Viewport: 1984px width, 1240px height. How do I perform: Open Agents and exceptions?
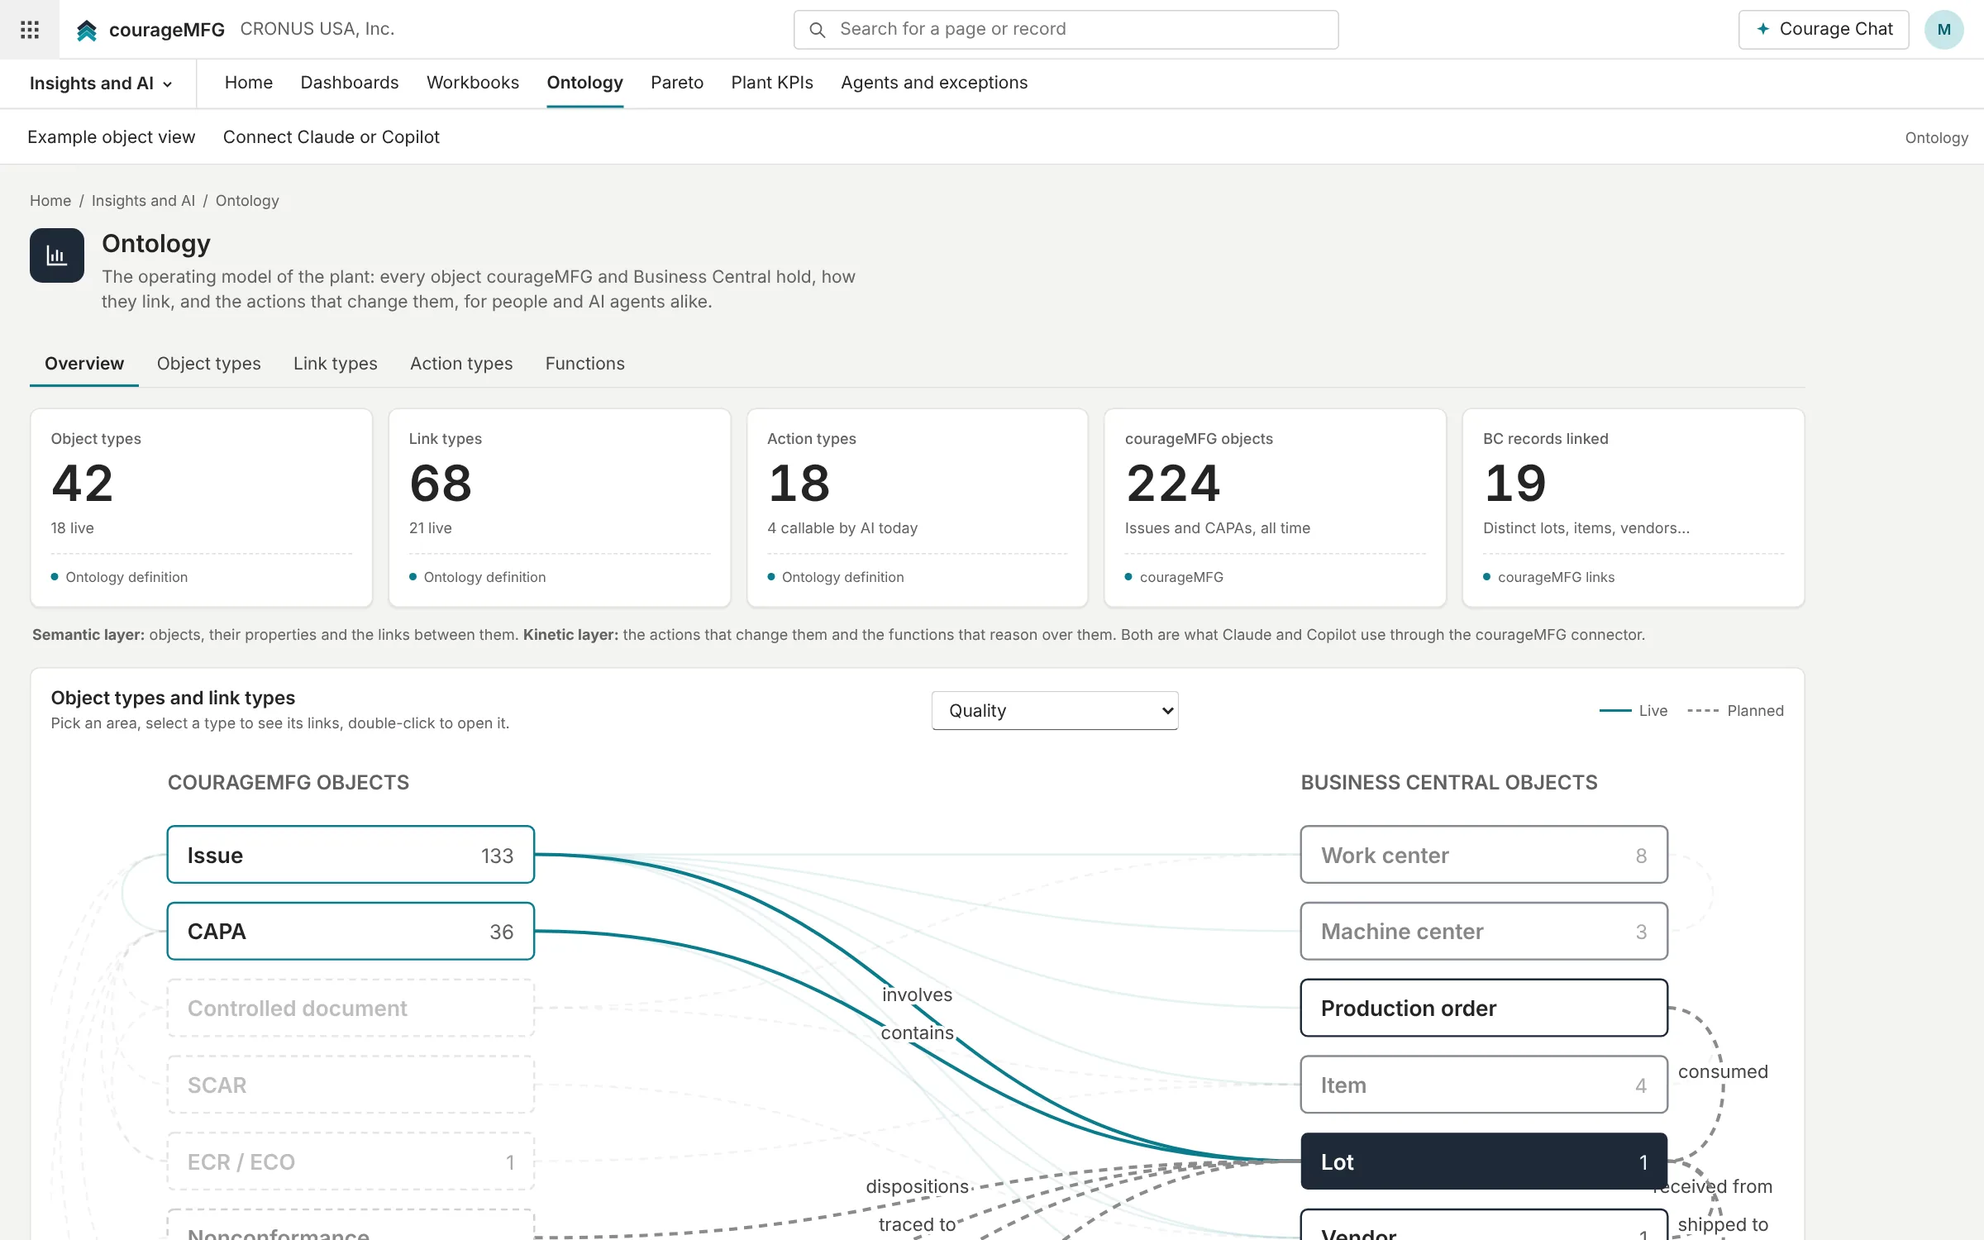(x=934, y=83)
